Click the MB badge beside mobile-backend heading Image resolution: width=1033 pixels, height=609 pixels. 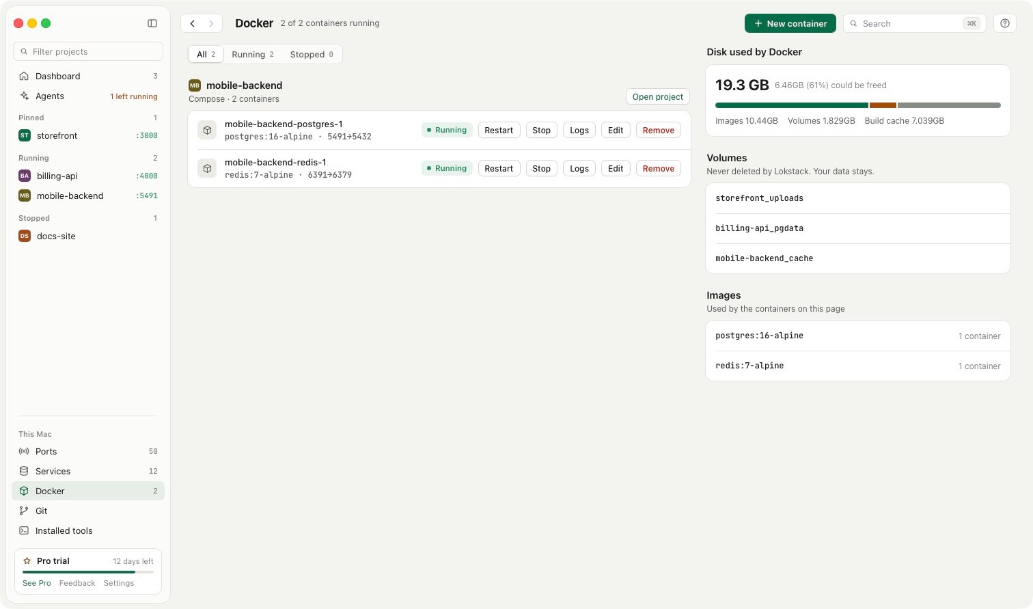(195, 85)
